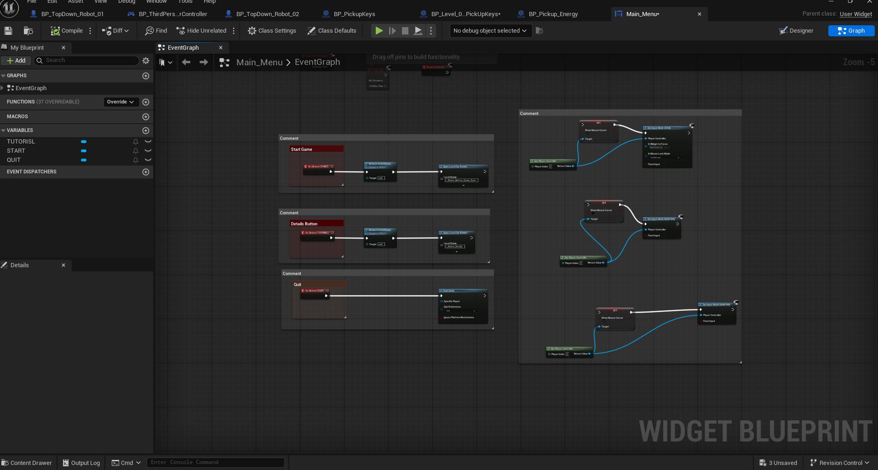Click the debug object locate icon
The height and width of the screenshot is (470, 878).
click(x=539, y=31)
